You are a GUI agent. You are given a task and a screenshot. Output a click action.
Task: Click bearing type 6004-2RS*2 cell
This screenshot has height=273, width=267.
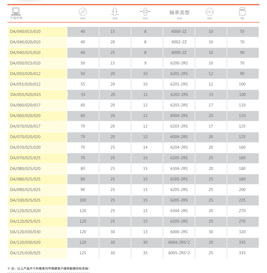pyautogui.click(x=179, y=242)
